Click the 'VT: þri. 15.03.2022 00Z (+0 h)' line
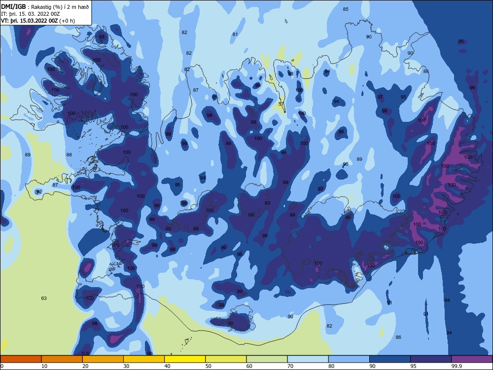This screenshot has height=370, width=493. 38,21
